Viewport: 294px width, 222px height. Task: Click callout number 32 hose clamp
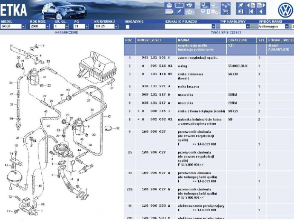coord(118,128)
